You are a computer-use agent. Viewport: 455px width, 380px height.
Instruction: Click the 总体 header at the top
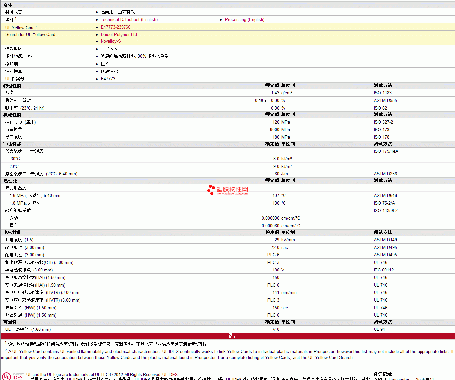[8, 5]
